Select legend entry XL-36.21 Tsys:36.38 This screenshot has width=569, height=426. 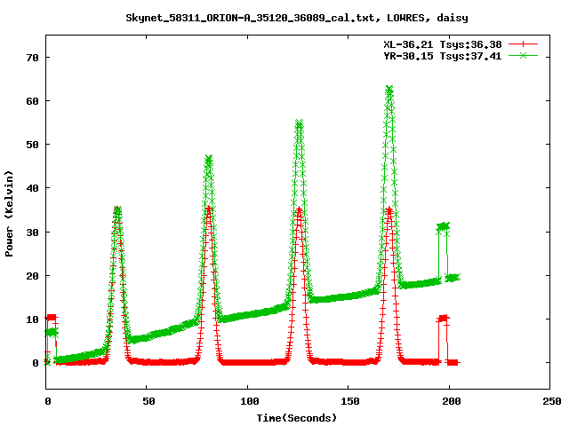443,44
